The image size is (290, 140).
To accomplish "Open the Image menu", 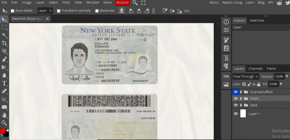I will click(x=26, y=3).
